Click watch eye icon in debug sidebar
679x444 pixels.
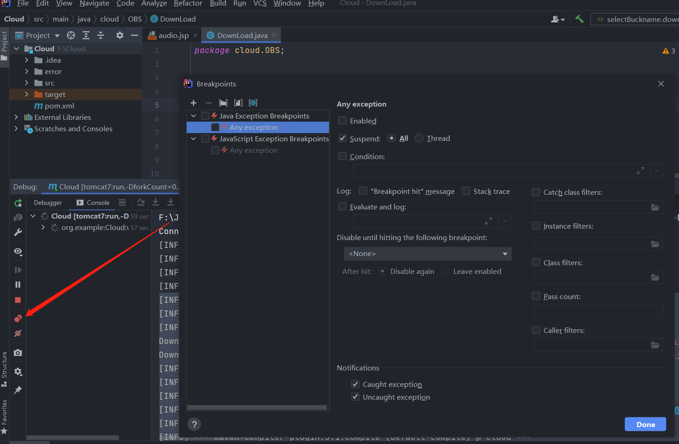18,251
